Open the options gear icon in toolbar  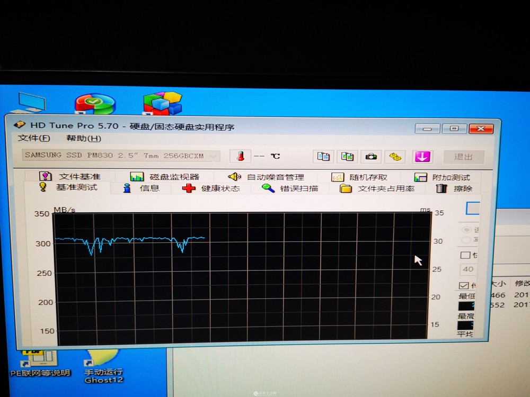point(395,157)
